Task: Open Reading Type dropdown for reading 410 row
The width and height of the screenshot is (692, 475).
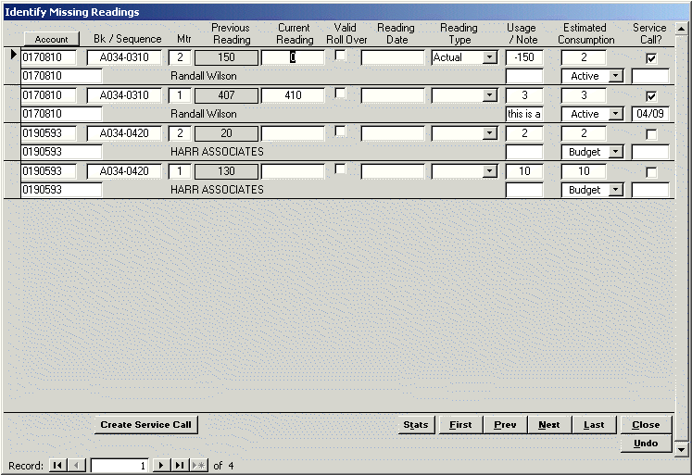Action: 489,95
